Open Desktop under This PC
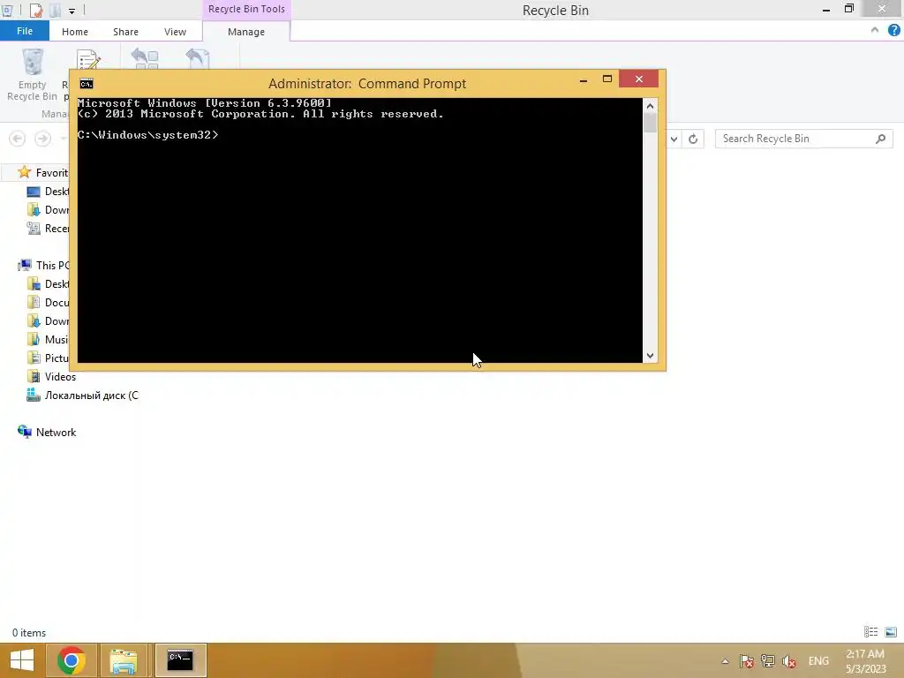The height and width of the screenshot is (678, 904). (x=56, y=283)
